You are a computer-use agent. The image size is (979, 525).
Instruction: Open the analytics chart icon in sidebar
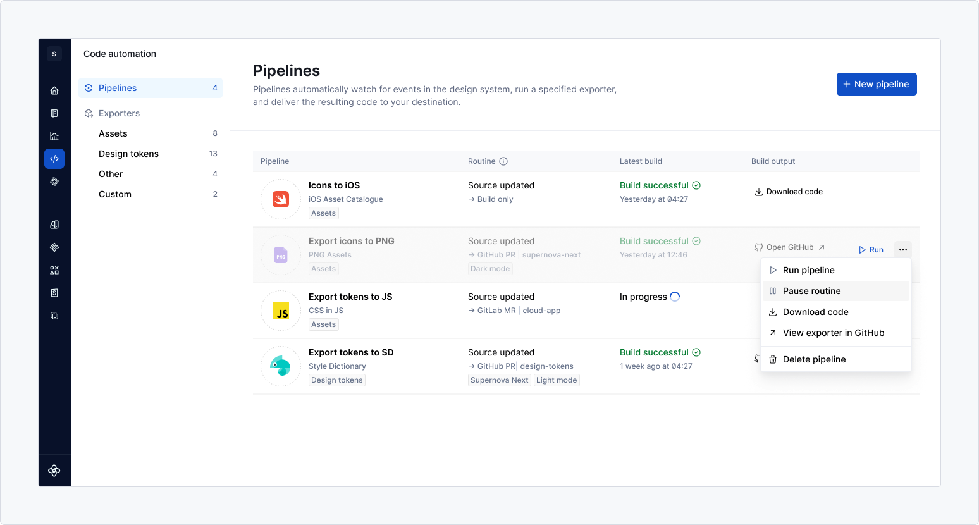pos(54,136)
